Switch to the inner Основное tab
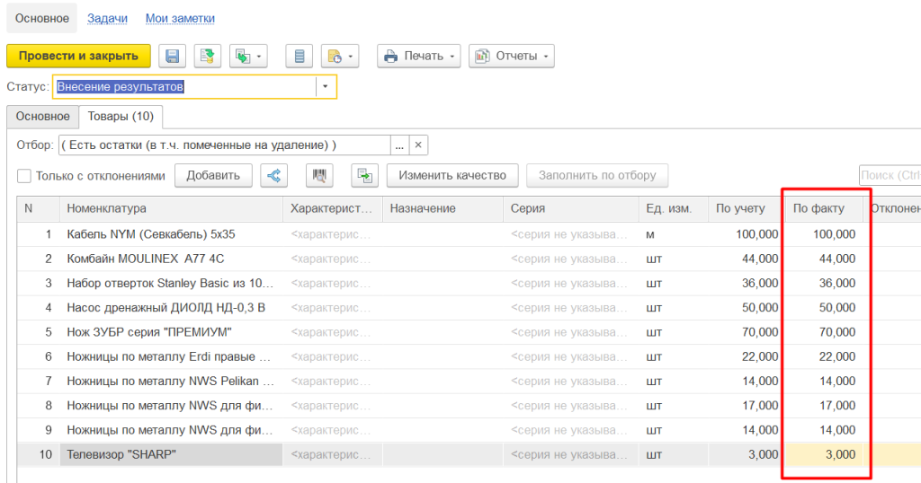 point(43,116)
